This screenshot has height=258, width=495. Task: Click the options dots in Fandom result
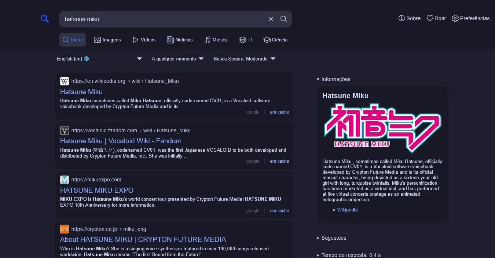click(265, 161)
